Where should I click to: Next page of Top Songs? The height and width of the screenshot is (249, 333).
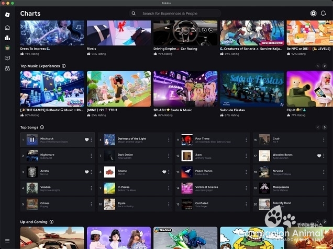click(x=325, y=127)
